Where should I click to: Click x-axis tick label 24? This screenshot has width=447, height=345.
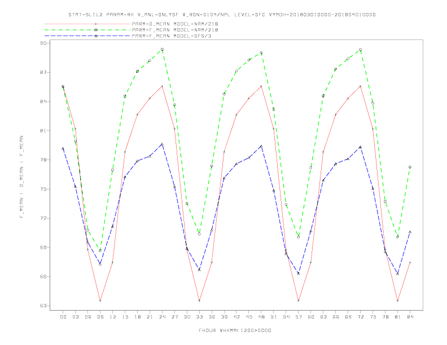(x=162, y=317)
